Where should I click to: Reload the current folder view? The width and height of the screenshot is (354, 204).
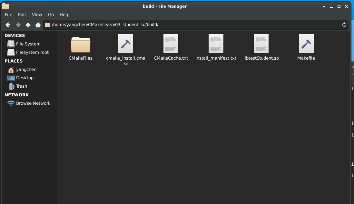[344, 25]
